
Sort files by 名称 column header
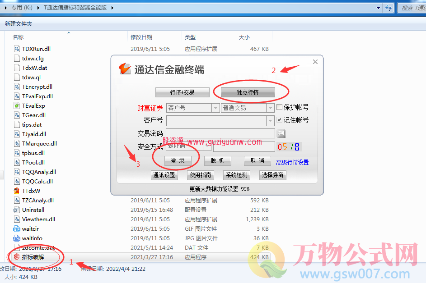tap(18, 37)
